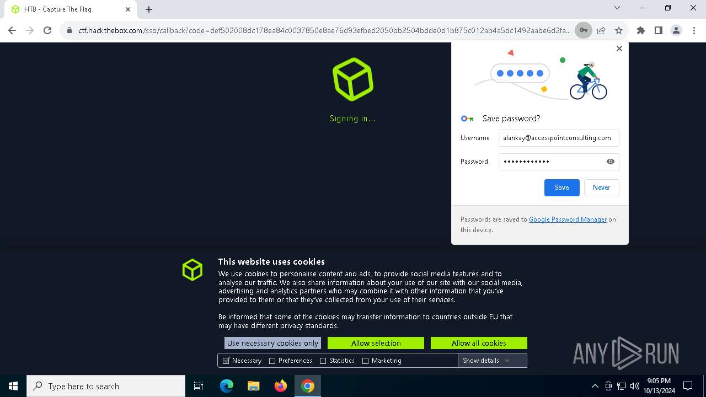Choose Never for saving password
This screenshot has height=397, width=706.
coord(602,187)
